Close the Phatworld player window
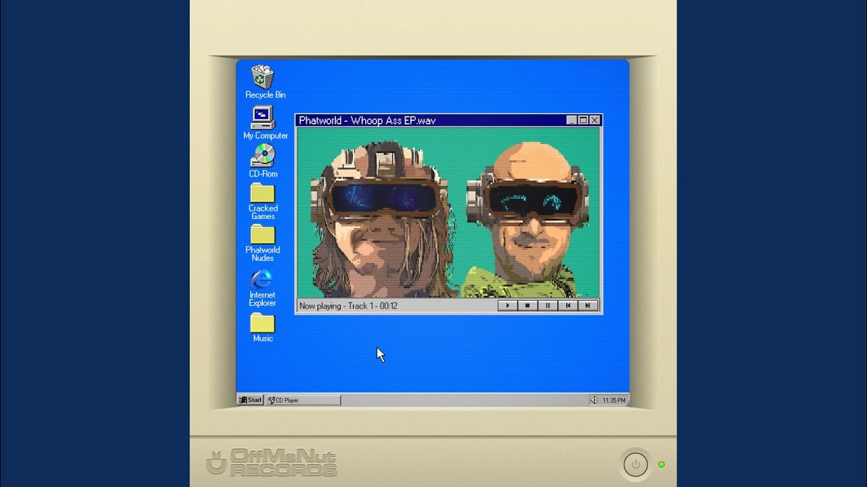This screenshot has height=487, width=867. 595,120
